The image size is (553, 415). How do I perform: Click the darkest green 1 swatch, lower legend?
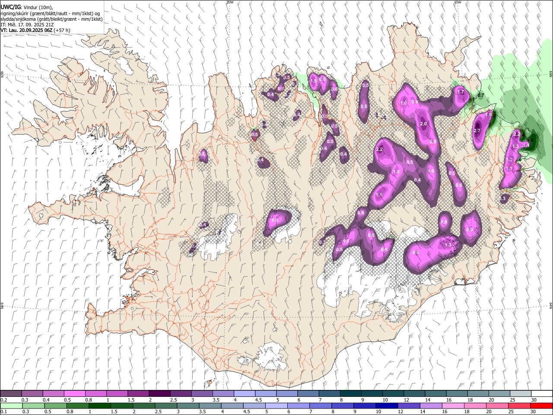99,405
